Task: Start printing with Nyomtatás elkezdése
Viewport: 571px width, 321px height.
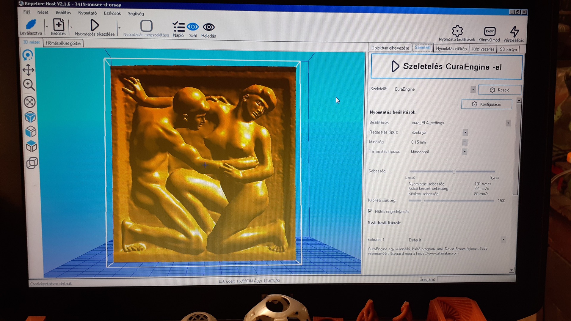Action: point(95,25)
